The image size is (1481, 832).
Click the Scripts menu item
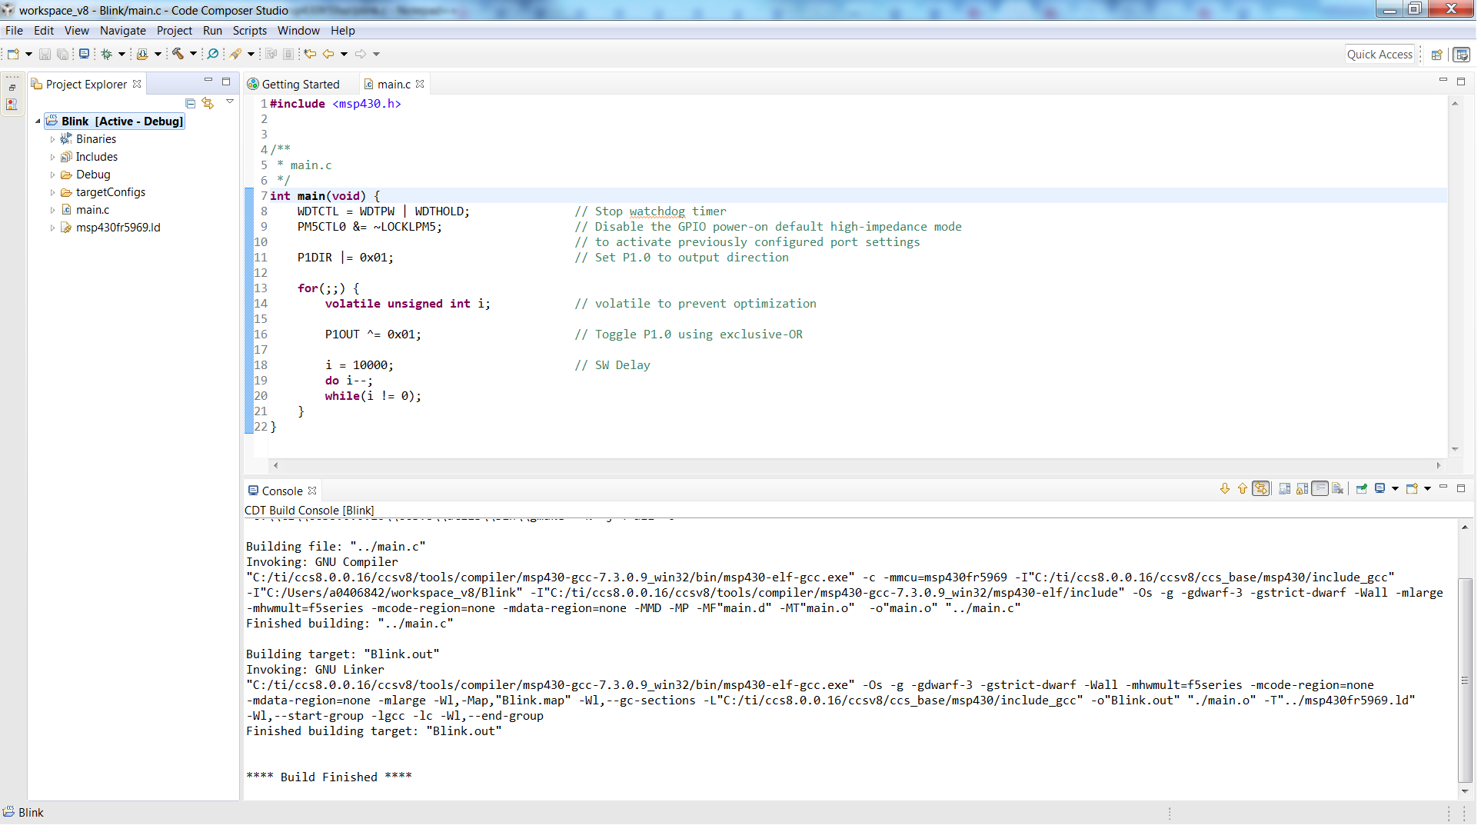pyautogui.click(x=249, y=31)
